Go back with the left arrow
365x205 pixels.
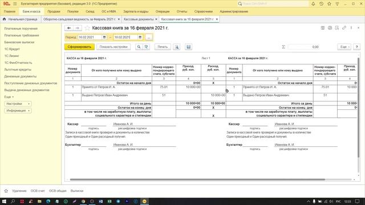[x=69, y=28]
